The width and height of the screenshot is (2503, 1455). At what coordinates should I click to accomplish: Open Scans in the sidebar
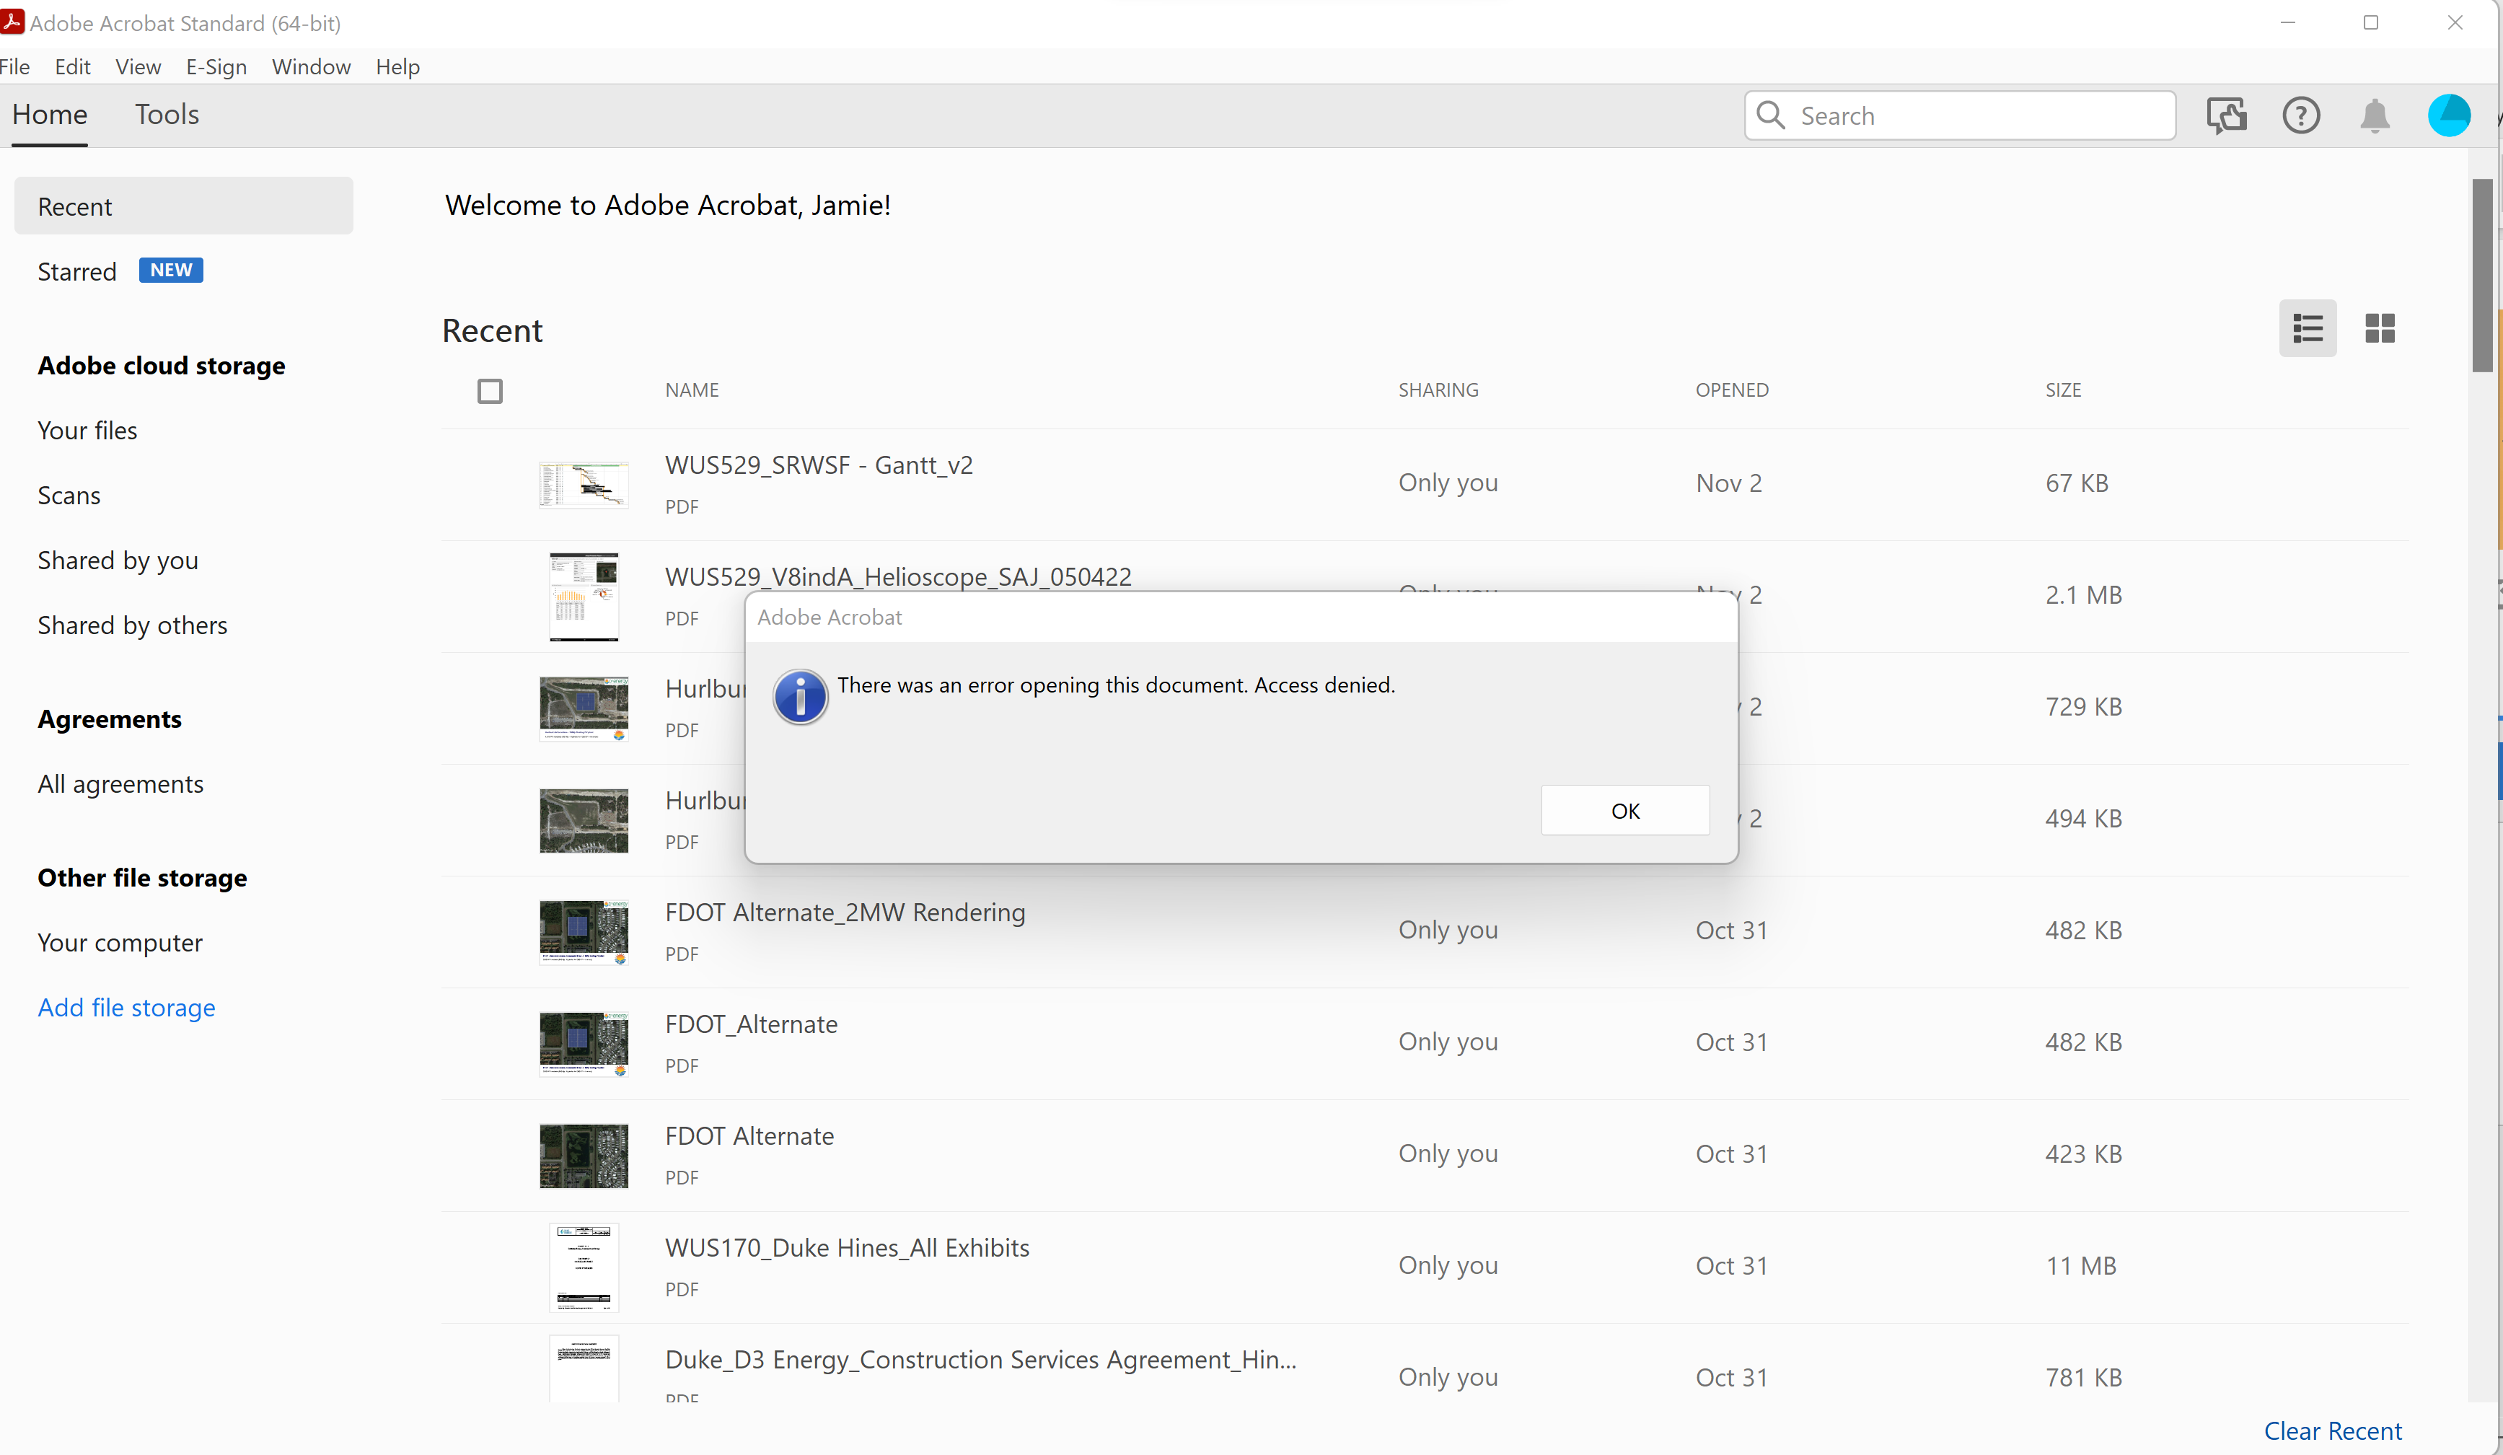[69, 495]
